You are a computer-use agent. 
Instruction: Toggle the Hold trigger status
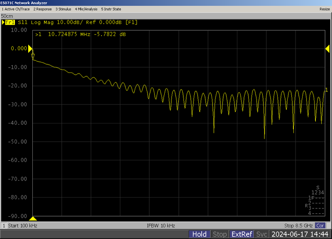click(x=199, y=234)
